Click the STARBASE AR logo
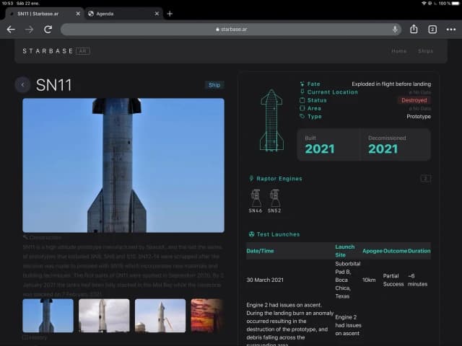This screenshot has width=462, height=346. click(56, 51)
